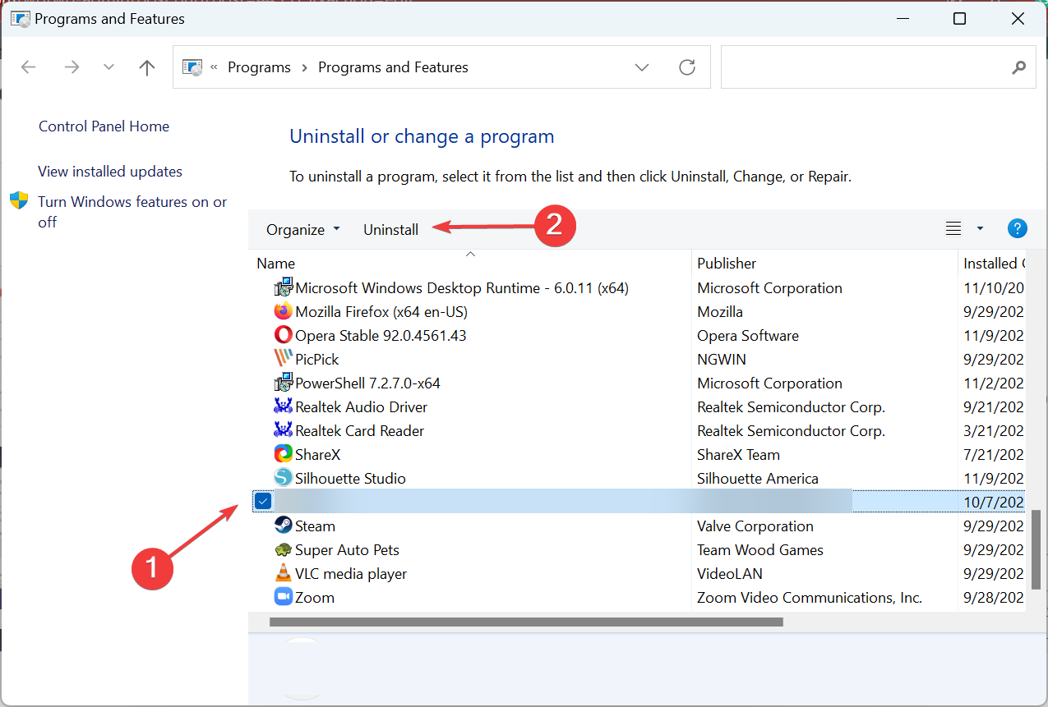
Task: Select the Steam icon
Action: (284, 526)
